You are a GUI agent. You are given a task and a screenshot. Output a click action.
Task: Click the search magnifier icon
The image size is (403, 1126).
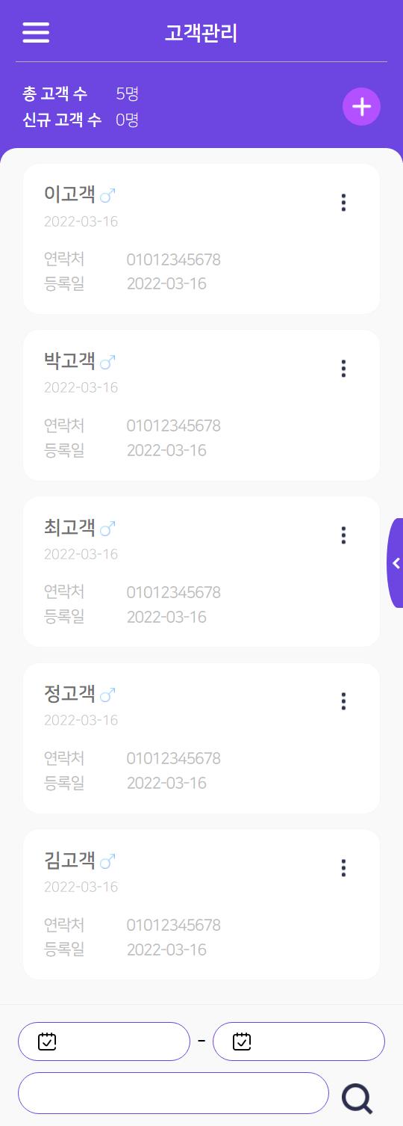tap(357, 1098)
